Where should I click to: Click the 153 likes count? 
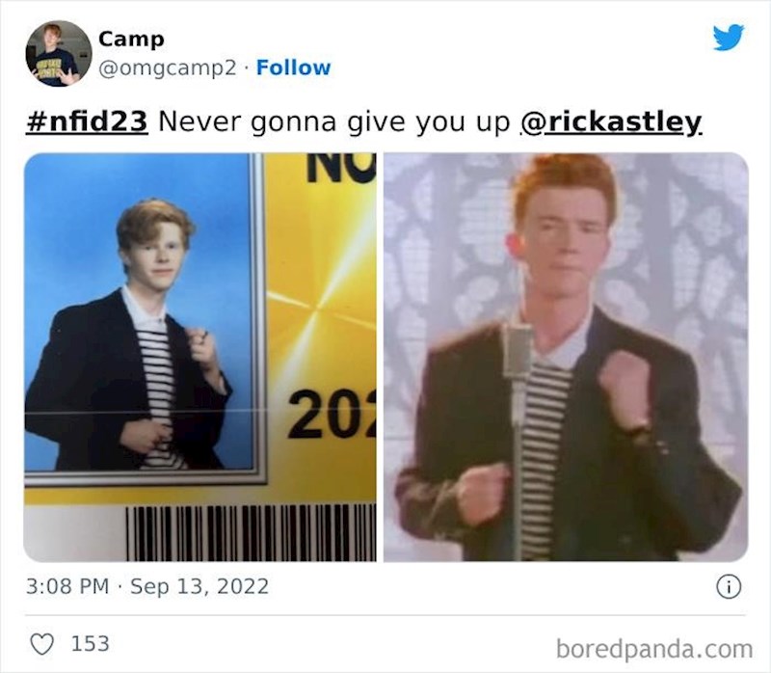tap(90, 643)
